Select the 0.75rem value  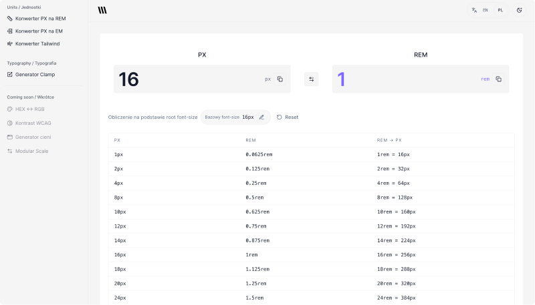click(x=256, y=226)
